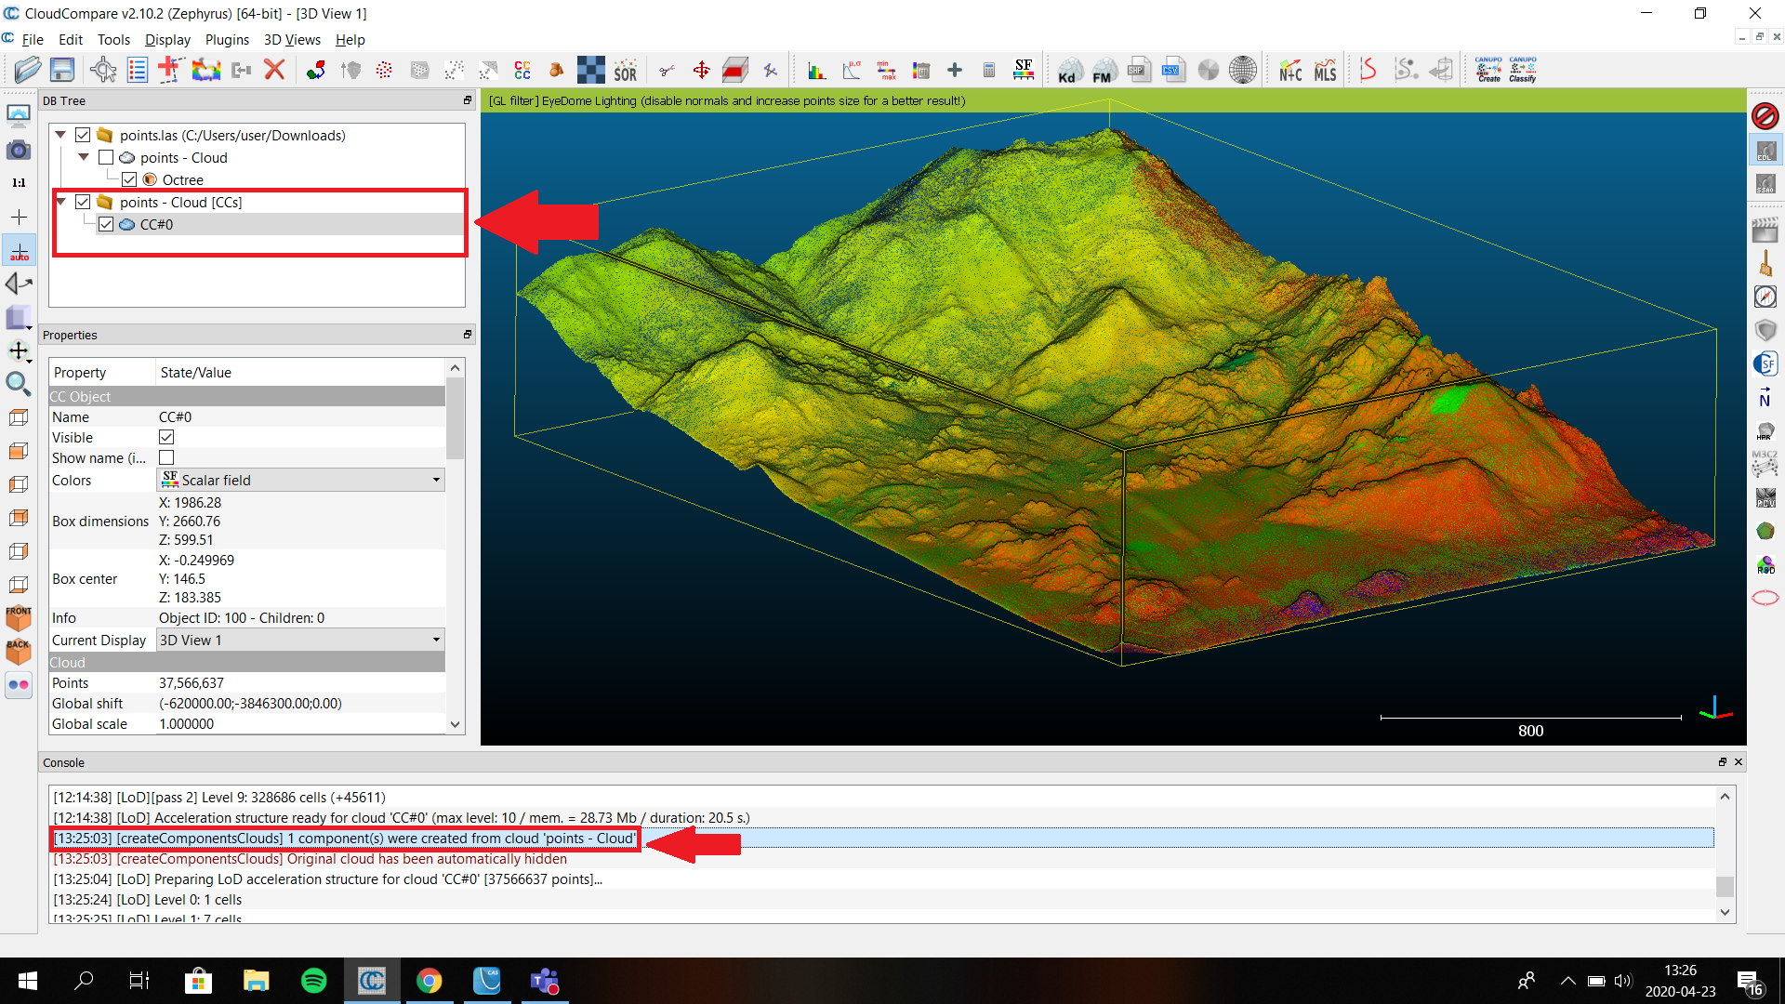1785x1004 pixels.
Task: Open the Edit menu
Action: pyautogui.click(x=71, y=39)
